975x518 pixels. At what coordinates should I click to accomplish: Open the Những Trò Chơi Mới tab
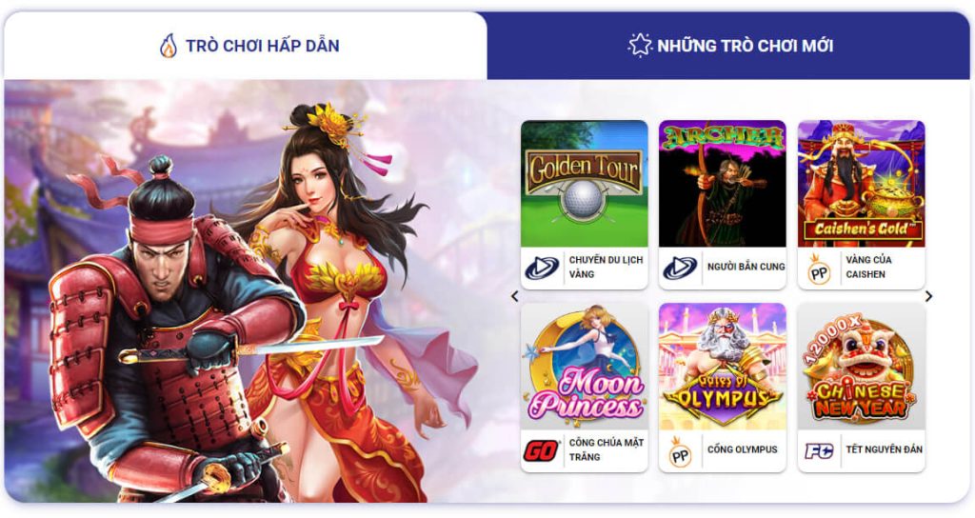728,46
